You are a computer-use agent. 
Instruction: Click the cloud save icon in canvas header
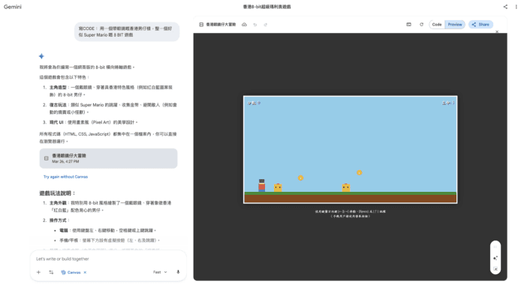point(244,25)
